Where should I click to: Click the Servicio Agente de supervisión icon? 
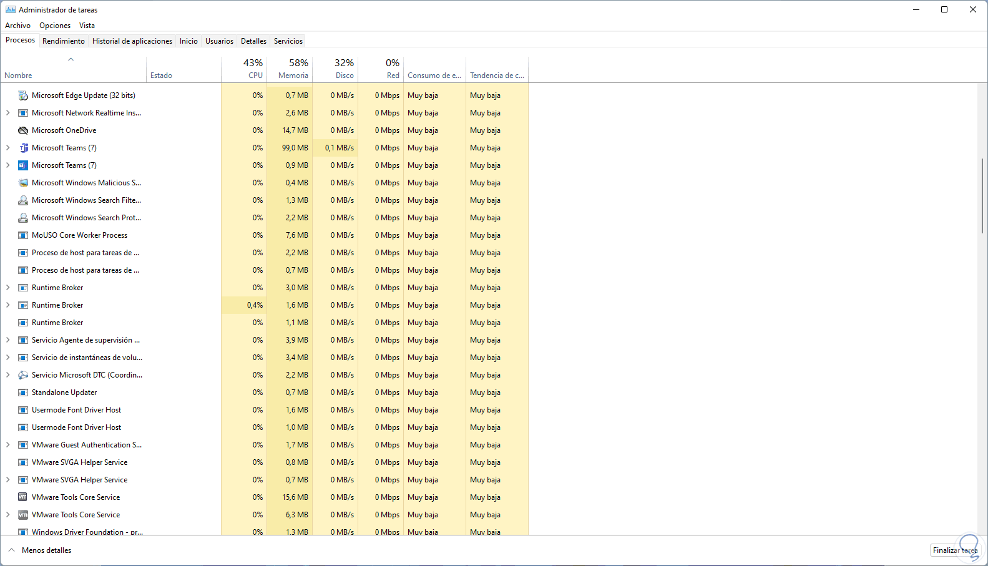click(23, 340)
